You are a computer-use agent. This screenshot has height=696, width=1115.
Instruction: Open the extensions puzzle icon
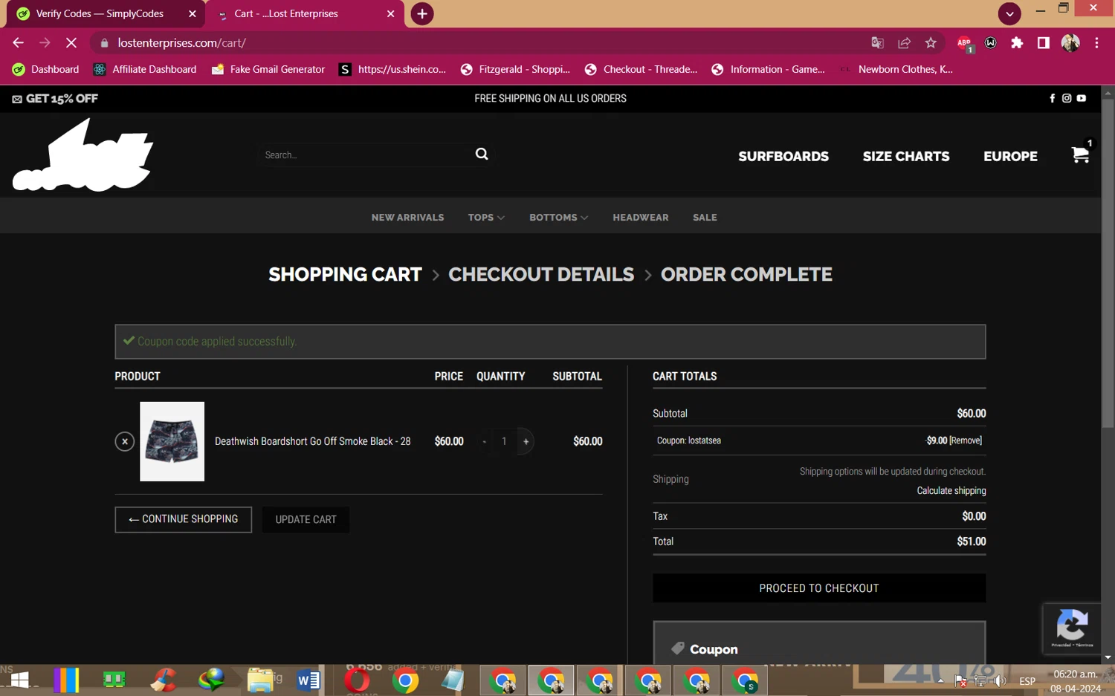click(1017, 43)
